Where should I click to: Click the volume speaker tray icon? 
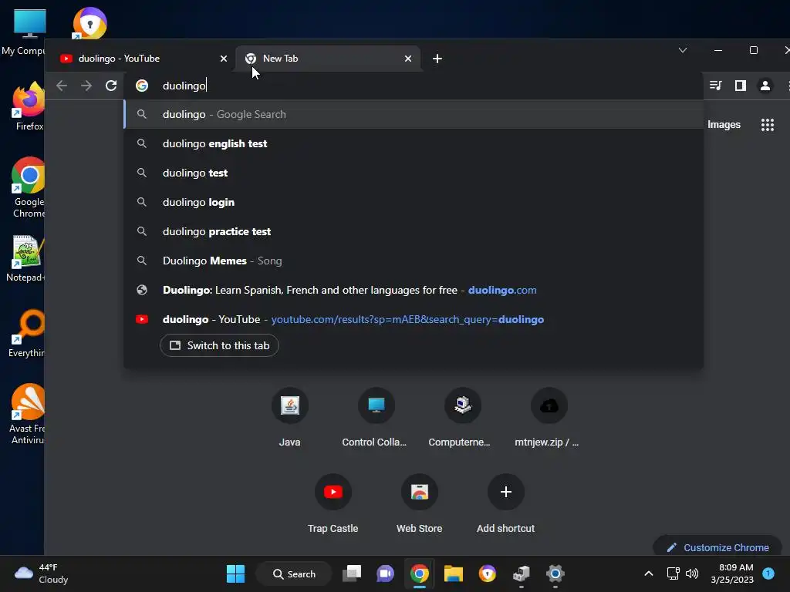(x=692, y=573)
